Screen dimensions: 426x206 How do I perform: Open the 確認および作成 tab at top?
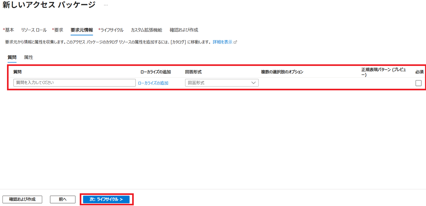point(184,30)
